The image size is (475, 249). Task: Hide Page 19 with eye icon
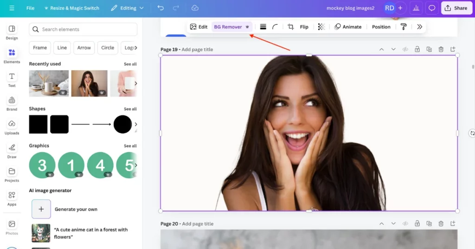tap(405, 49)
